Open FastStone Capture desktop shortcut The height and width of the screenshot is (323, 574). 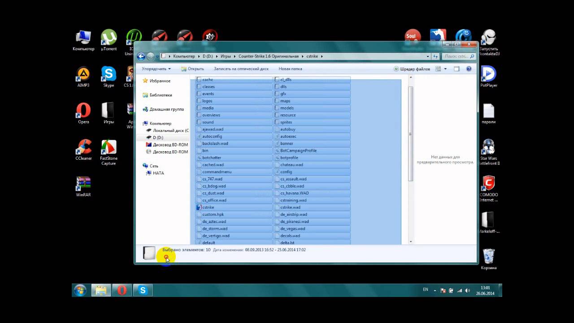[109, 153]
